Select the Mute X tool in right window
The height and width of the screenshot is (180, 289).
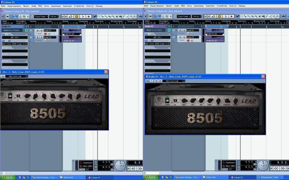(259, 16)
